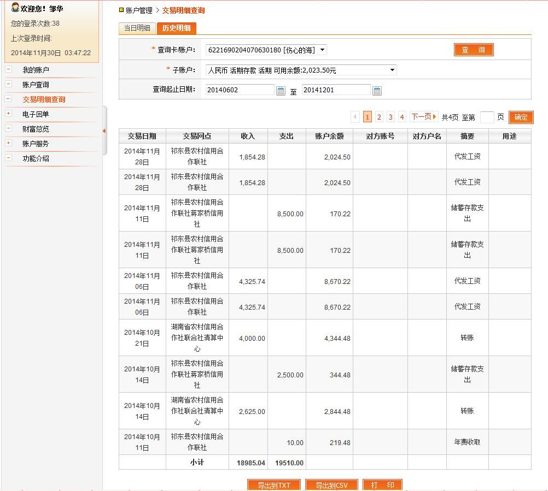Open the end date calendar picker
The image size is (548, 491).
coord(377,91)
